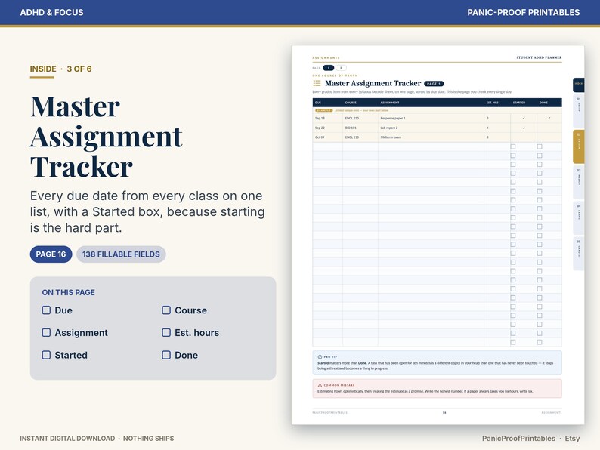Screen dimensions: 600x450
Task: Click the PanicProofPrintables · Etsy footer text
Action: (530, 439)
